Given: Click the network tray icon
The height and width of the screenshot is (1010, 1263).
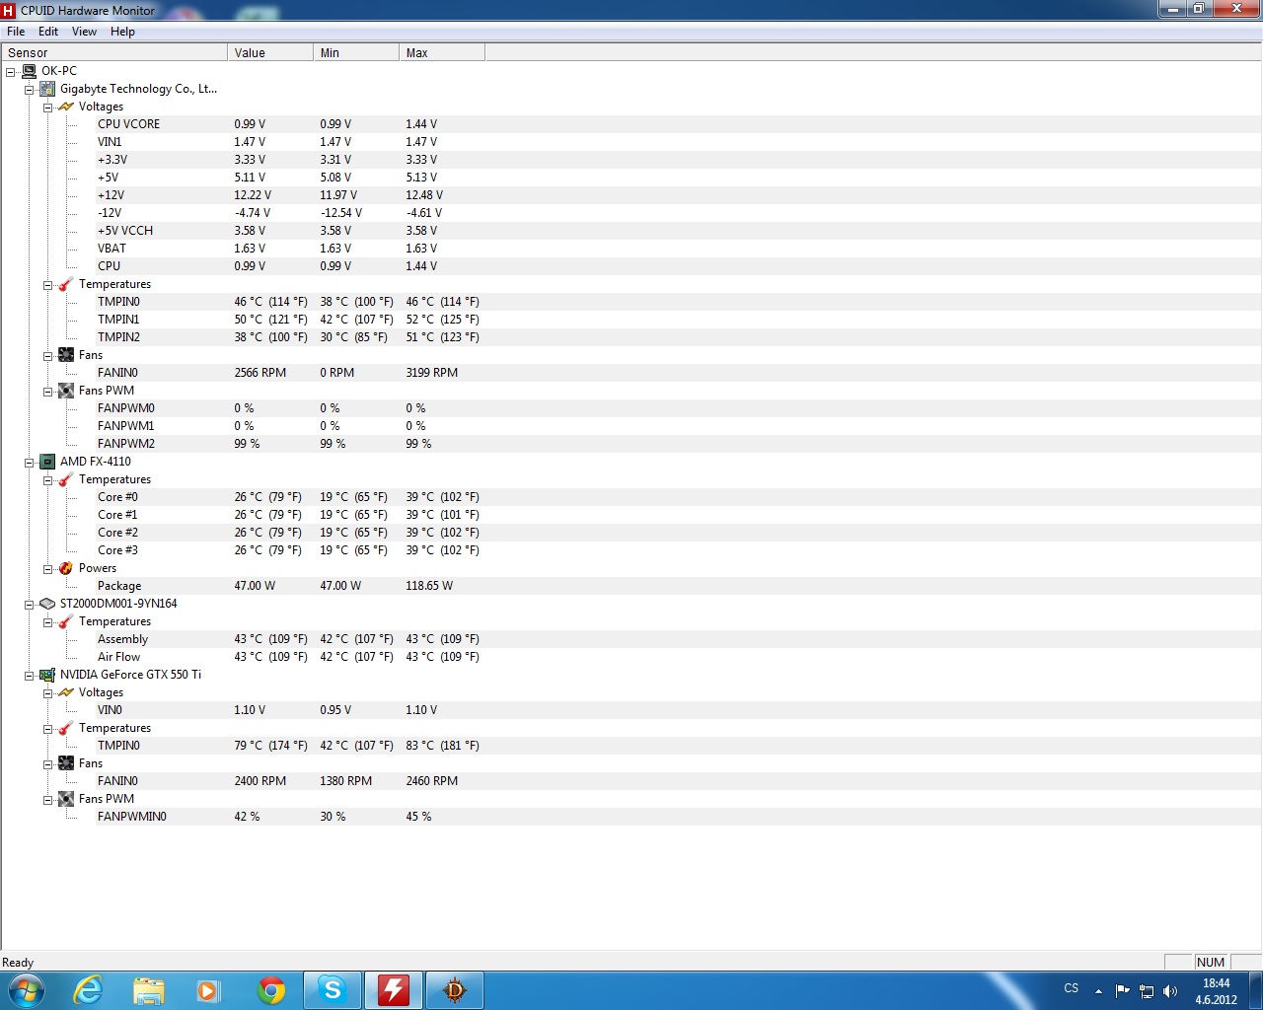Looking at the screenshot, I should (x=1147, y=991).
